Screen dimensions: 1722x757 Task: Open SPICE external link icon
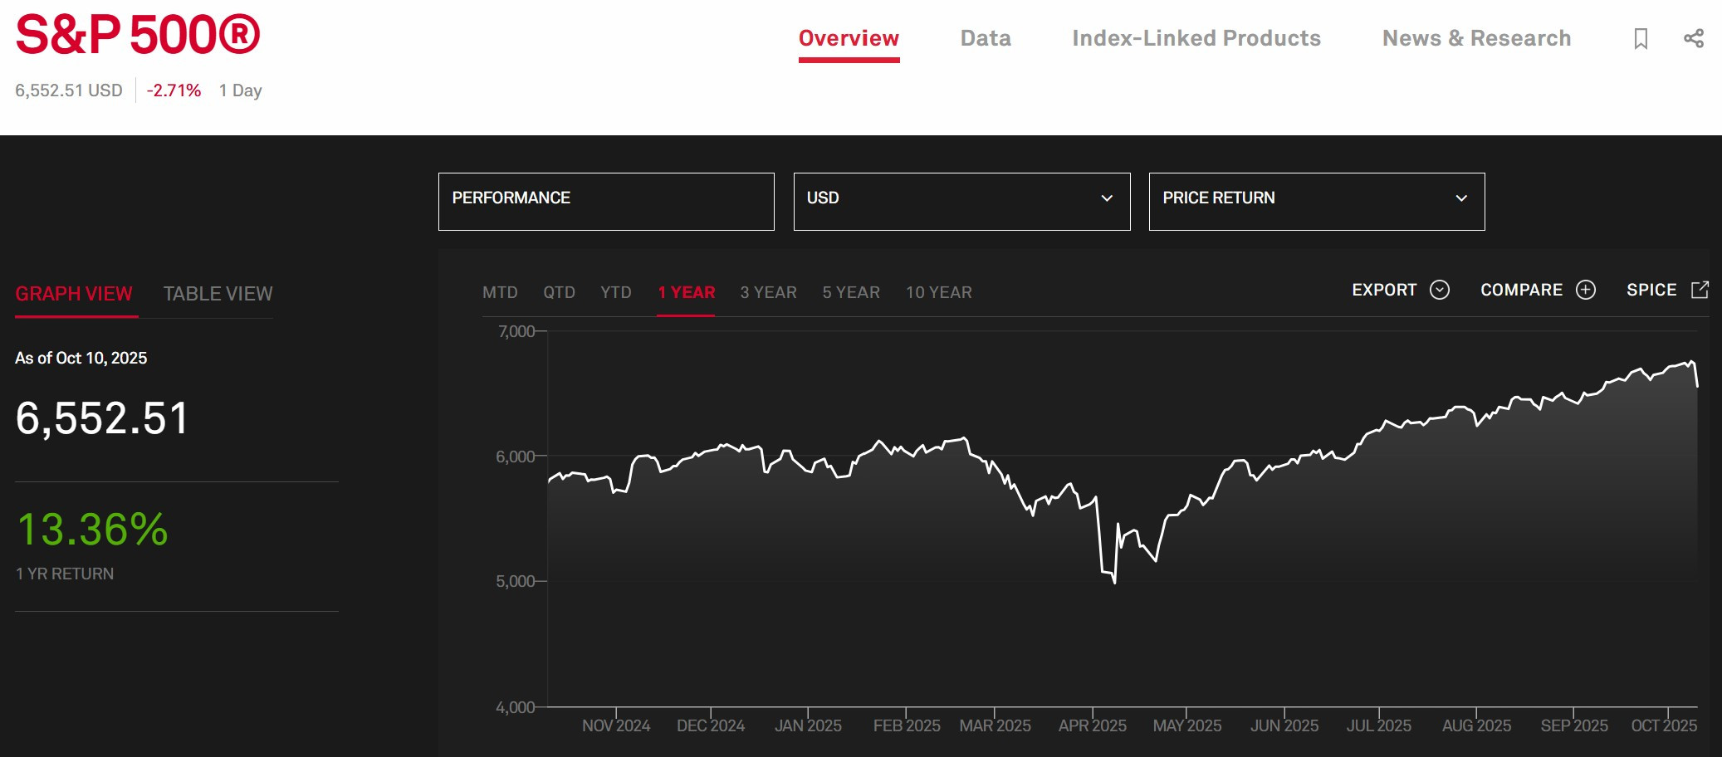point(1700,290)
